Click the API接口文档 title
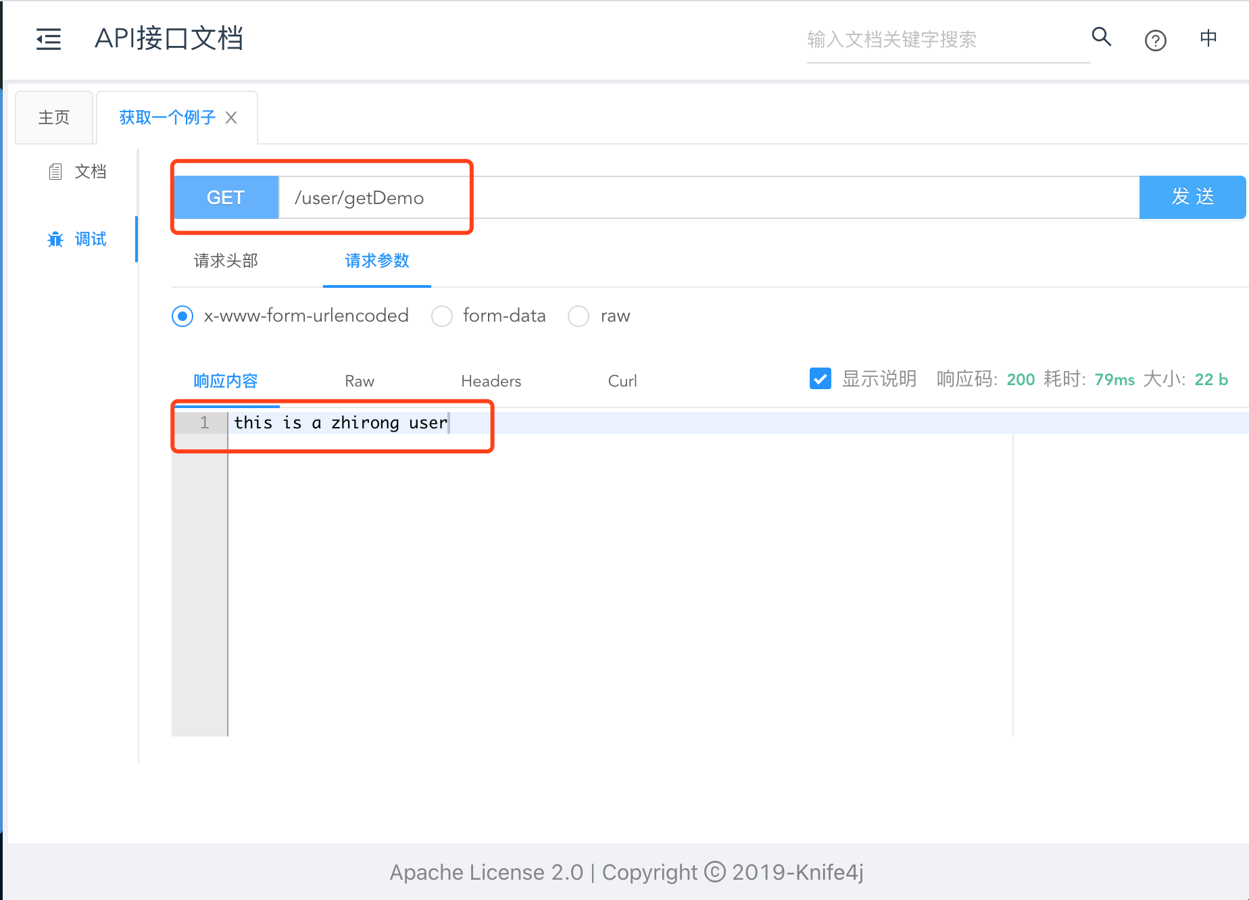This screenshot has height=900, width=1249. click(169, 39)
